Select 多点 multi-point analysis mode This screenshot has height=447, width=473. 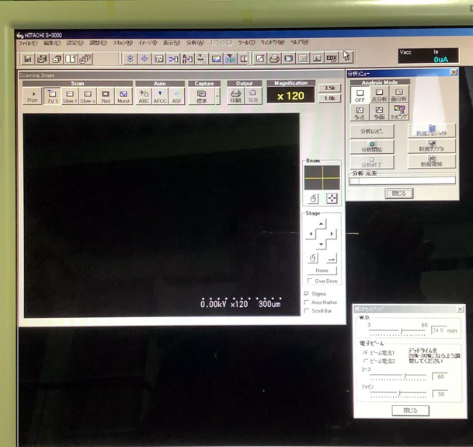[x=360, y=113]
